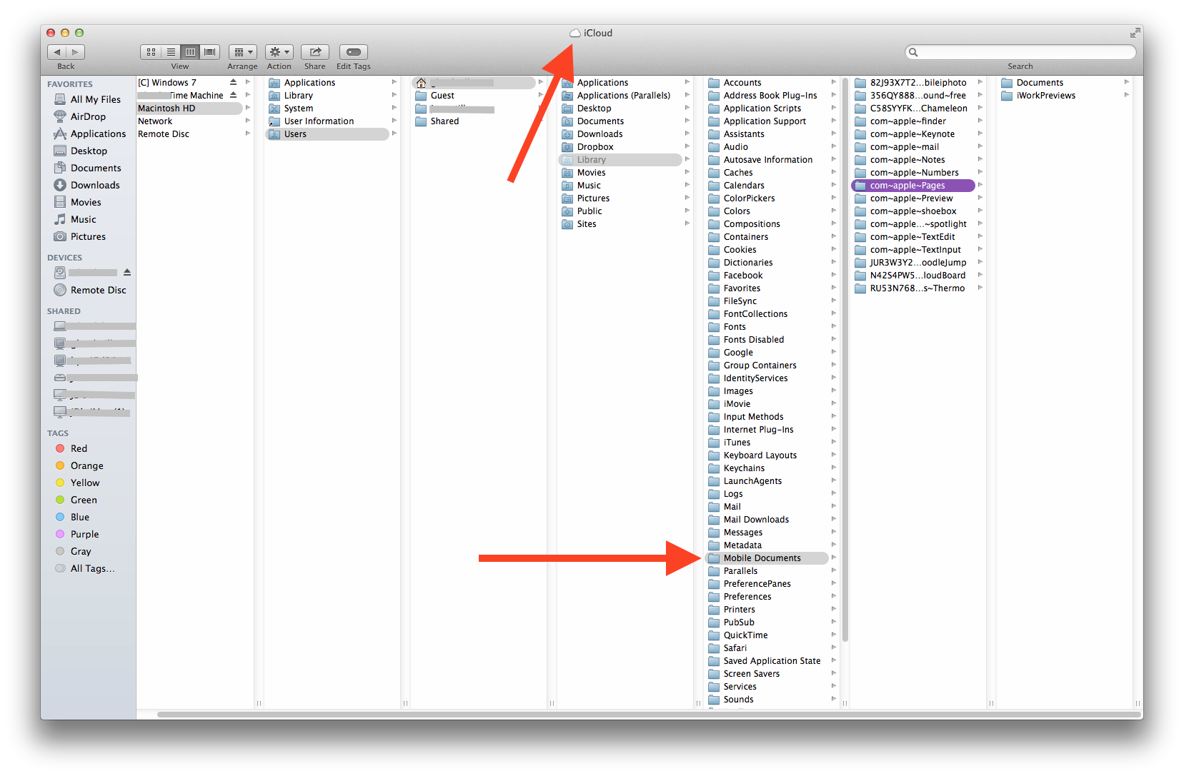The width and height of the screenshot is (1184, 776).
Task: Switch to list view
Action: pyautogui.click(x=171, y=52)
